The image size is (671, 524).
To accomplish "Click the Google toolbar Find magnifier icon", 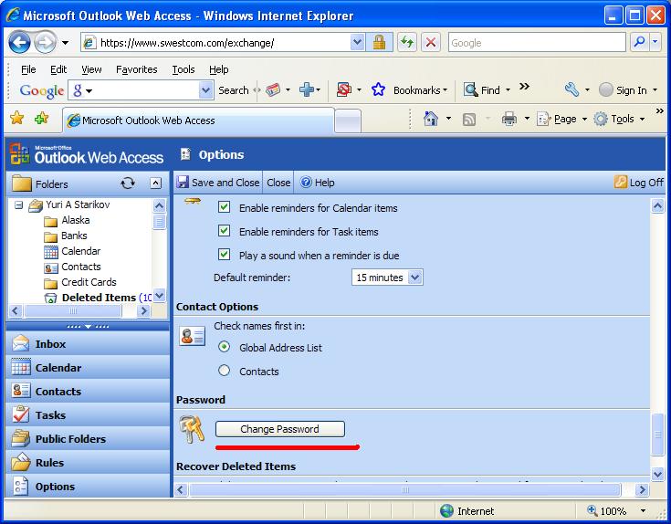I will [x=471, y=89].
